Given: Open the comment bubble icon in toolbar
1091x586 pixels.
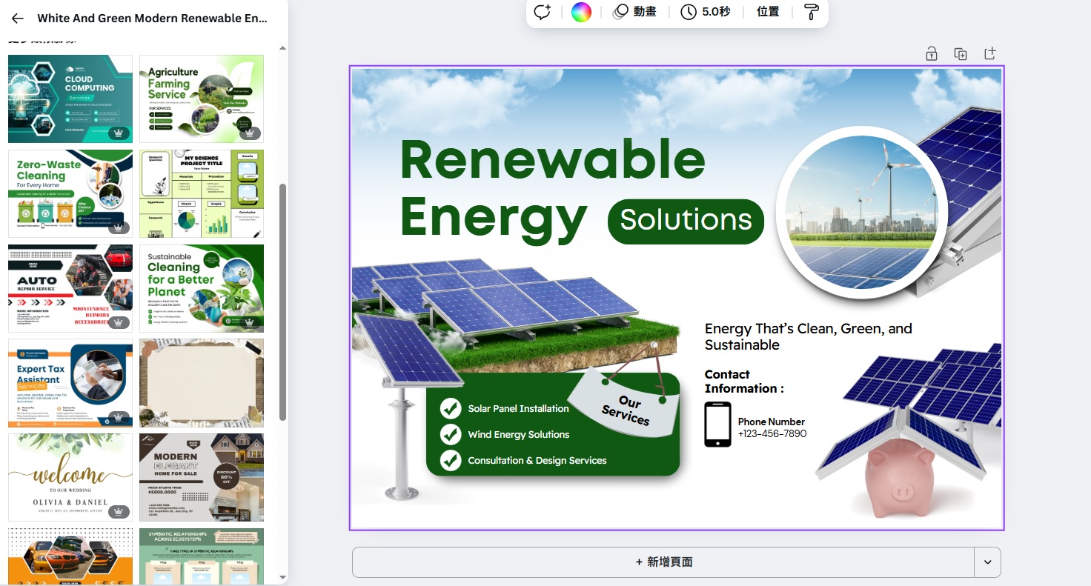Looking at the screenshot, I should (543, 12).
